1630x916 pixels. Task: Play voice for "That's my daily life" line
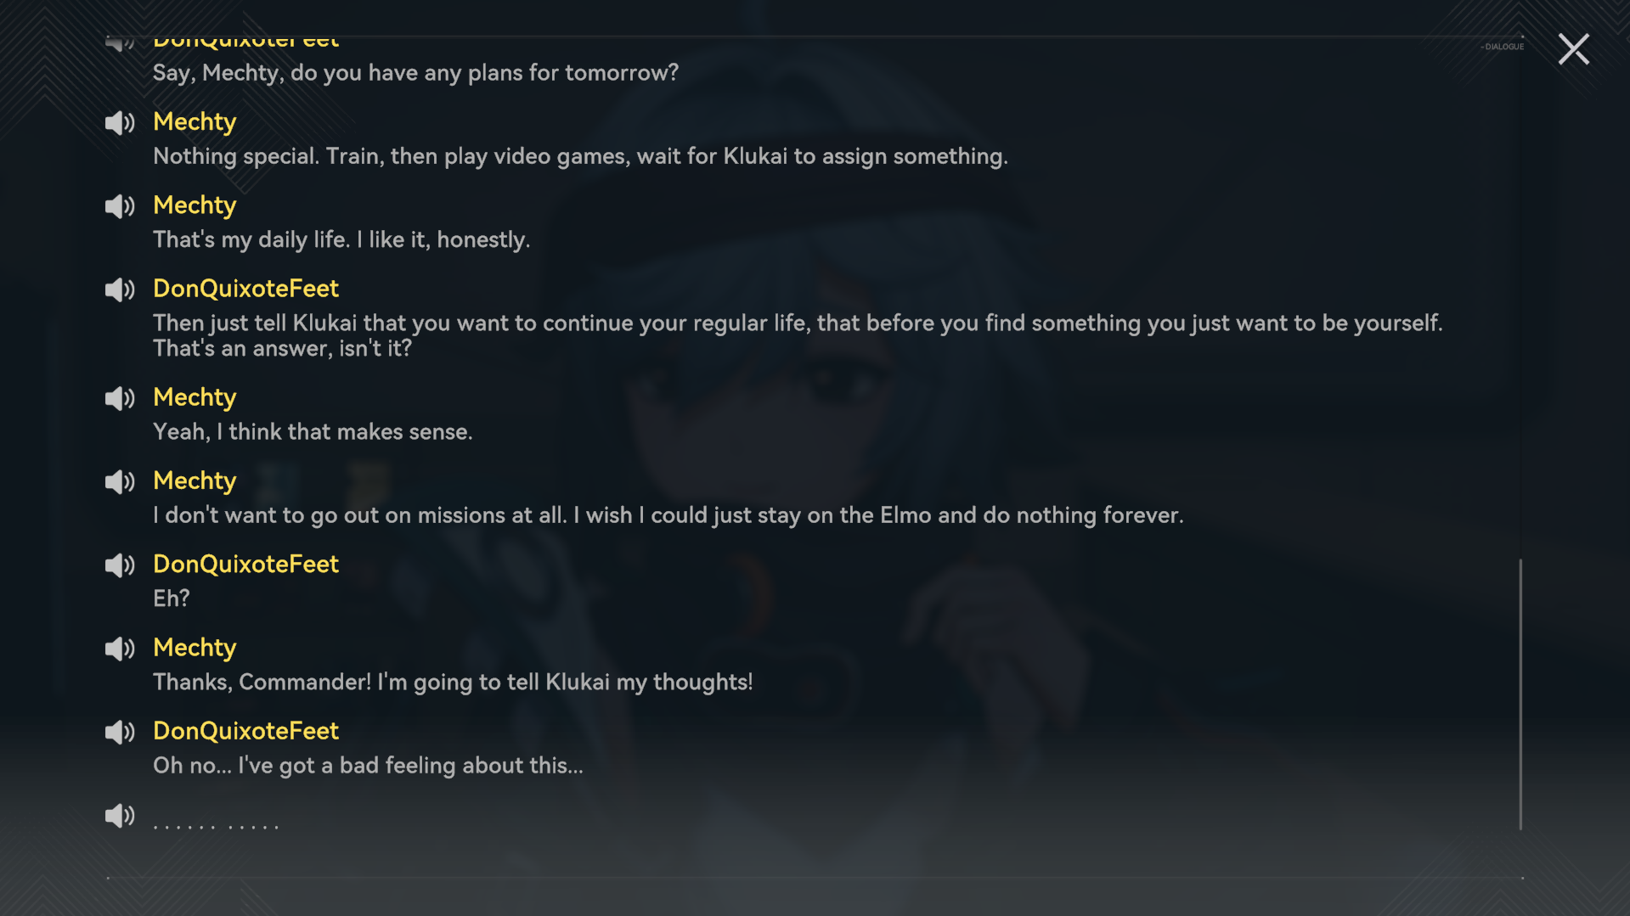coord(120,206)
